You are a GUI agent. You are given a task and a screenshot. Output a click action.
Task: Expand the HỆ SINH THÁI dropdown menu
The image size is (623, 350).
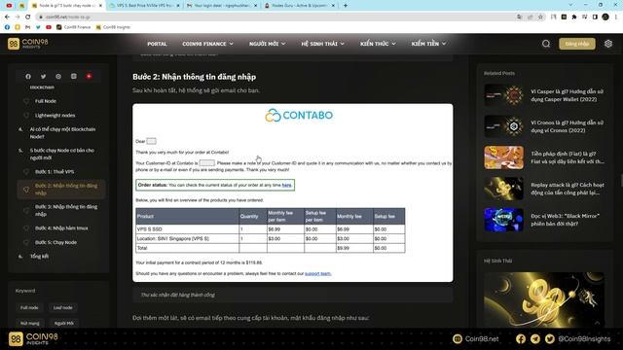322,44
